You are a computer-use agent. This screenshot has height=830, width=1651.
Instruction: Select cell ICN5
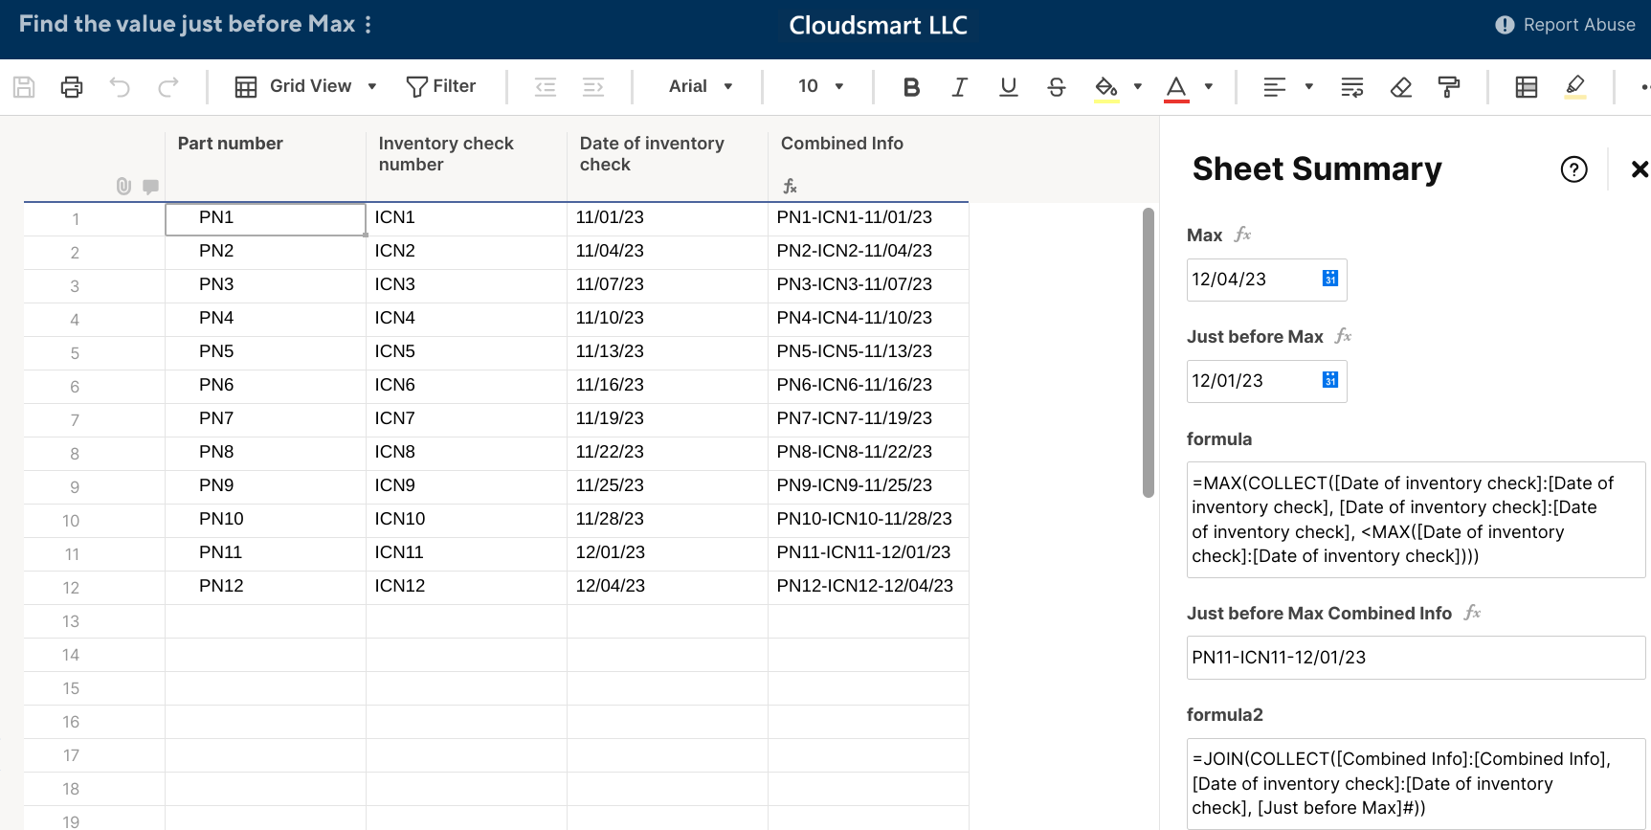point(466,352)
